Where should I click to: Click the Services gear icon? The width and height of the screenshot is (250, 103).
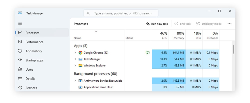(20, 88)
